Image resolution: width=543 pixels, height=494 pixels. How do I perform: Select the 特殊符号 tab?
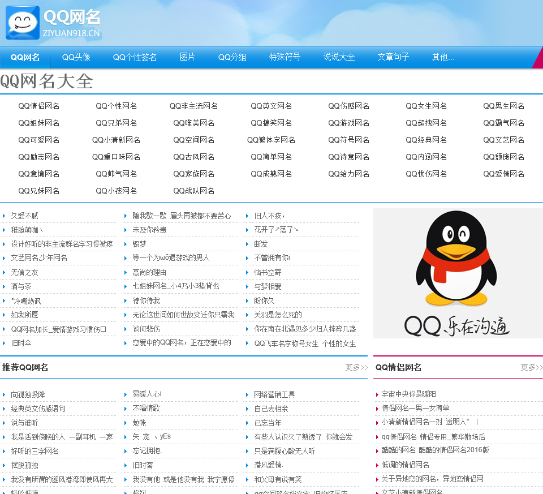(285, 57)
